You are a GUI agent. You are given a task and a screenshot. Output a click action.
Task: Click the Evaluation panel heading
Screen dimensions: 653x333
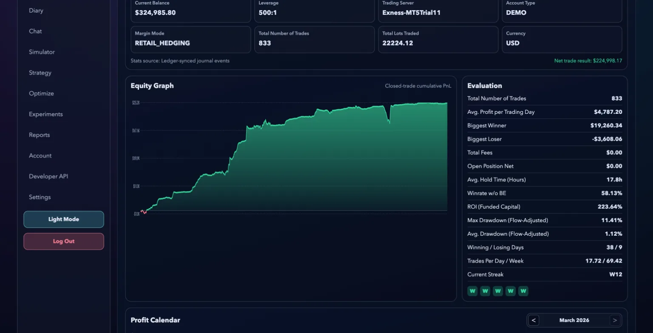[x=485, y=86]
